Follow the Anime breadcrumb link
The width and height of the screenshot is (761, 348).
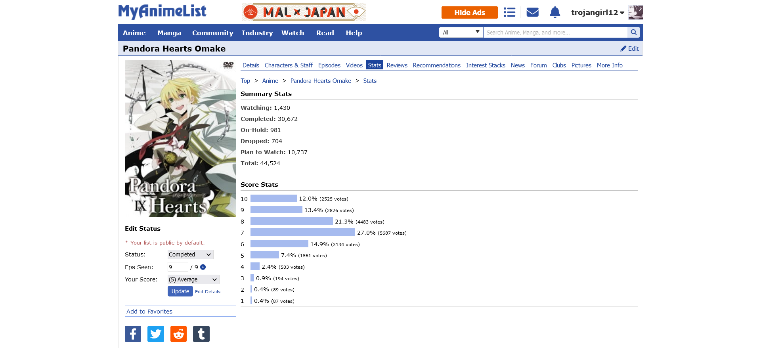tap(270, 81)
